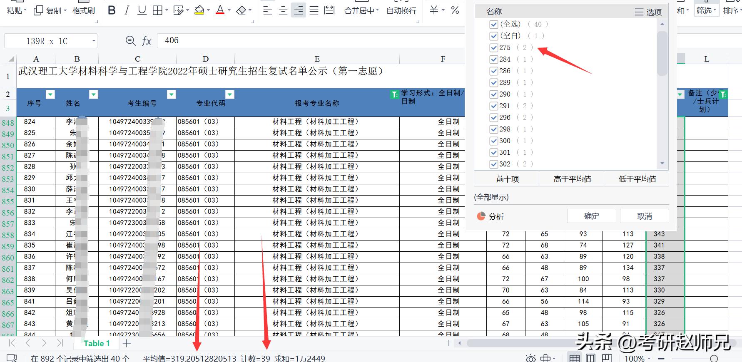742x362 pixels.
Task: Toggle italic formatting
Action: tap(127, 10)
